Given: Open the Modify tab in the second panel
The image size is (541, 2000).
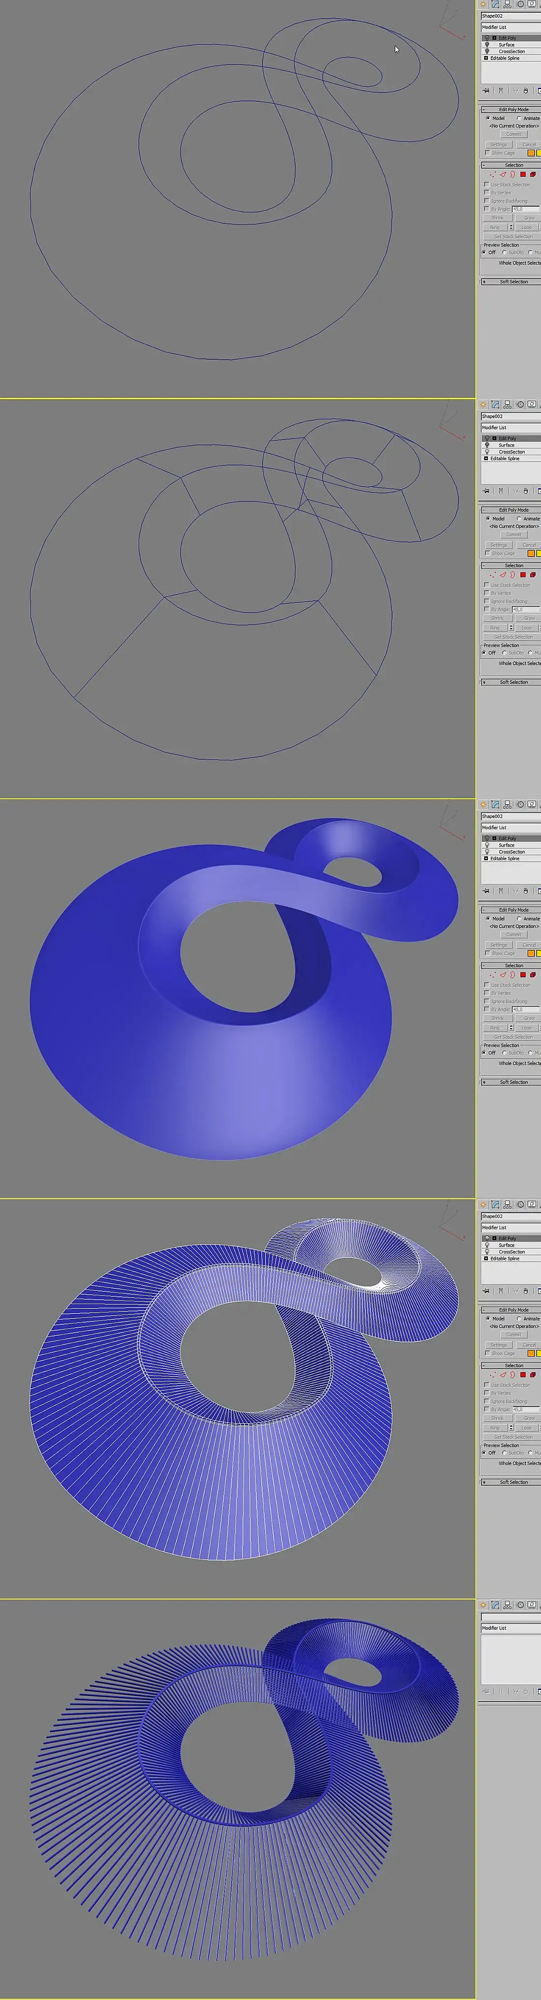Looking at the screenshot, I should (x=495, y=405).
